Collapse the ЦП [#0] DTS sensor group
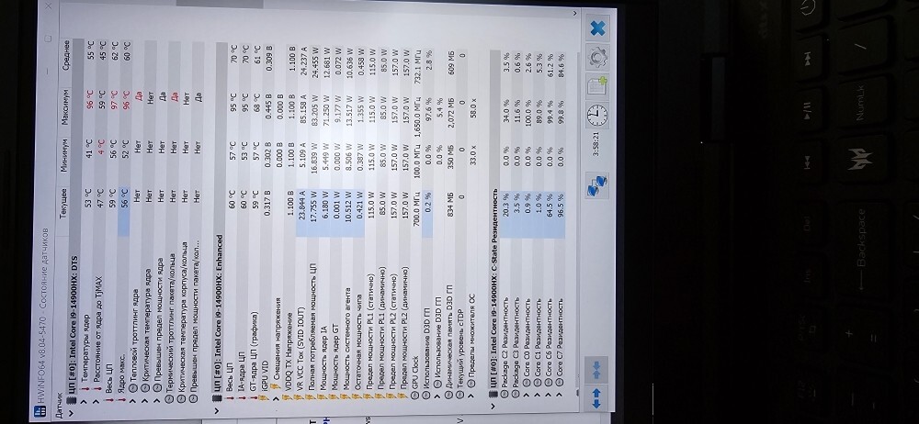Viewport: 919px width, 424px height. pyautogui.click(x=72, y=412)
